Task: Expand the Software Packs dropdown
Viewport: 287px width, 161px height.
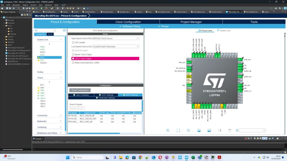Action: [130, 26]
